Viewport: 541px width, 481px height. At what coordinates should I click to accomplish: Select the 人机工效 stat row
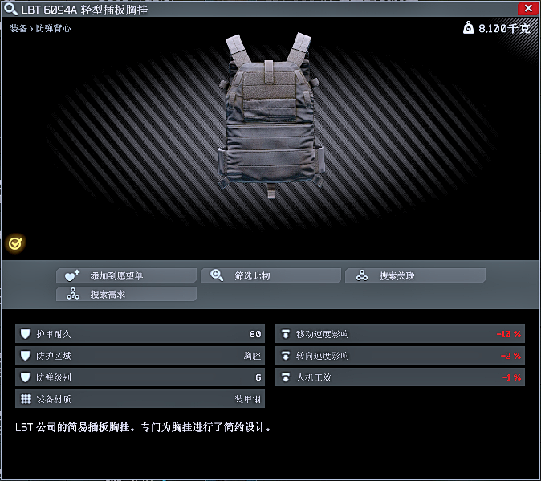pos(400,377)
